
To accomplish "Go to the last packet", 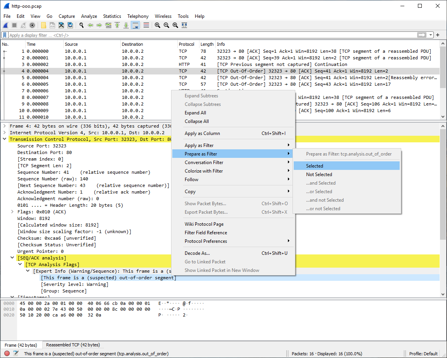I will [x=126, y=25].
